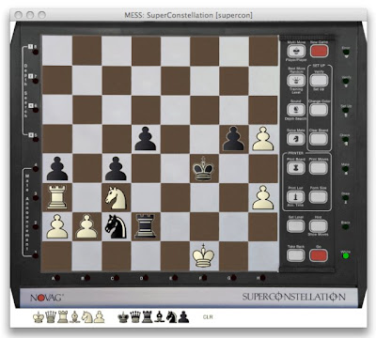
Task: Click the Take Back button
Action: click(296, 255)
